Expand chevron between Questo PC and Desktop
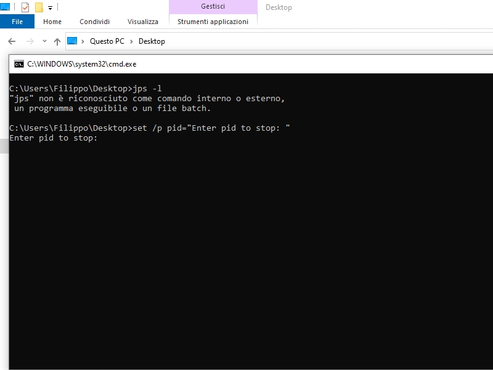Viewport: 493px width, 370px height. (x=131, y=41)
